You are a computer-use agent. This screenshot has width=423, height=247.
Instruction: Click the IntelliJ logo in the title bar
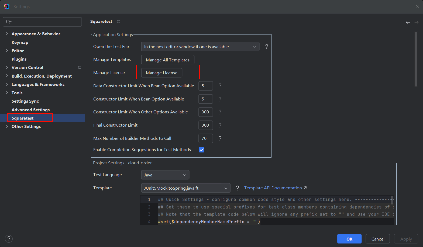[7, 6]
